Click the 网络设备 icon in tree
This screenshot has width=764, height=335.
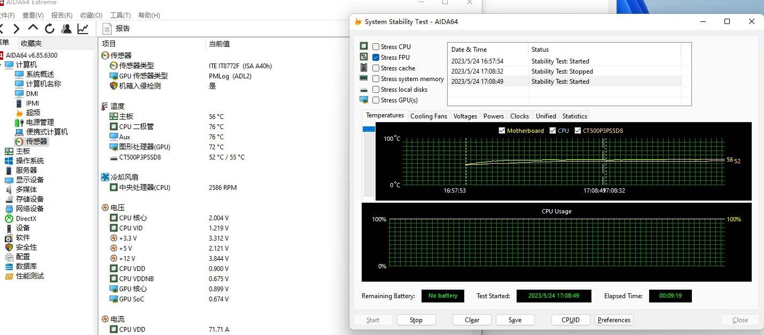click(9, 209)
